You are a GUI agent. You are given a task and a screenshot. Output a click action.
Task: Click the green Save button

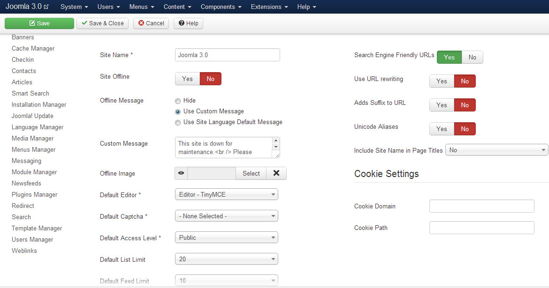tap(39, 23)
